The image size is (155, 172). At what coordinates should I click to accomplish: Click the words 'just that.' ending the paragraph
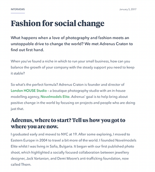point(17,109)
